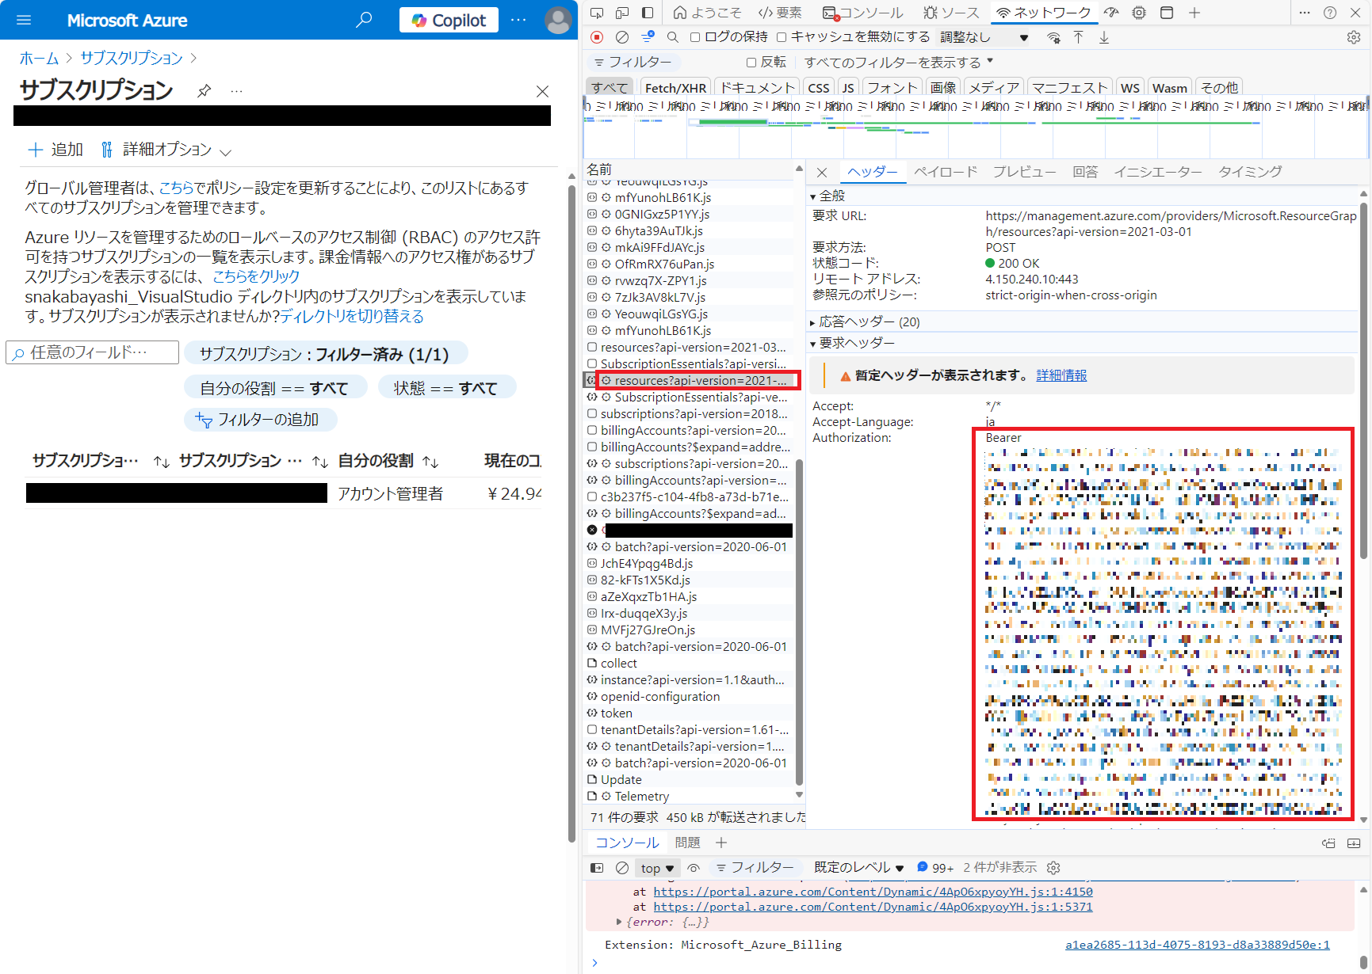Click the import HAR upload arrow icon
1372x974 pixels.
point(1079,37)
